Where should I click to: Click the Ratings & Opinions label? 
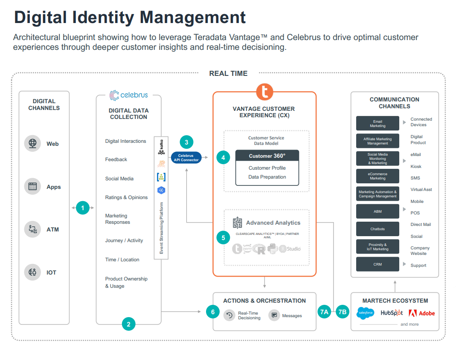click(x=126, y=197)
